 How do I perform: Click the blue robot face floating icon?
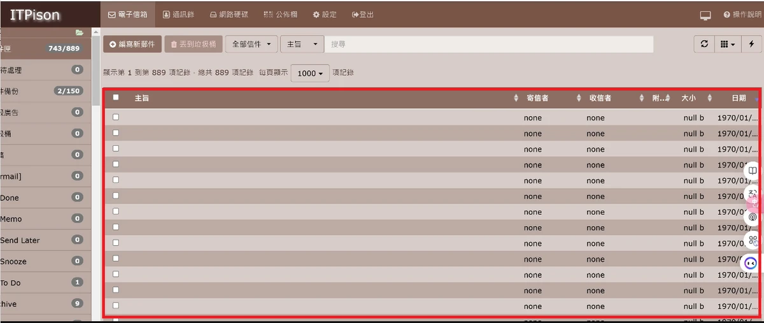(x=751, y=262)
